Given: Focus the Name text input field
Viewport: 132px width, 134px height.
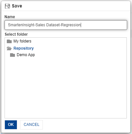Looking at the screenshot, I should [x=66, y=25].
